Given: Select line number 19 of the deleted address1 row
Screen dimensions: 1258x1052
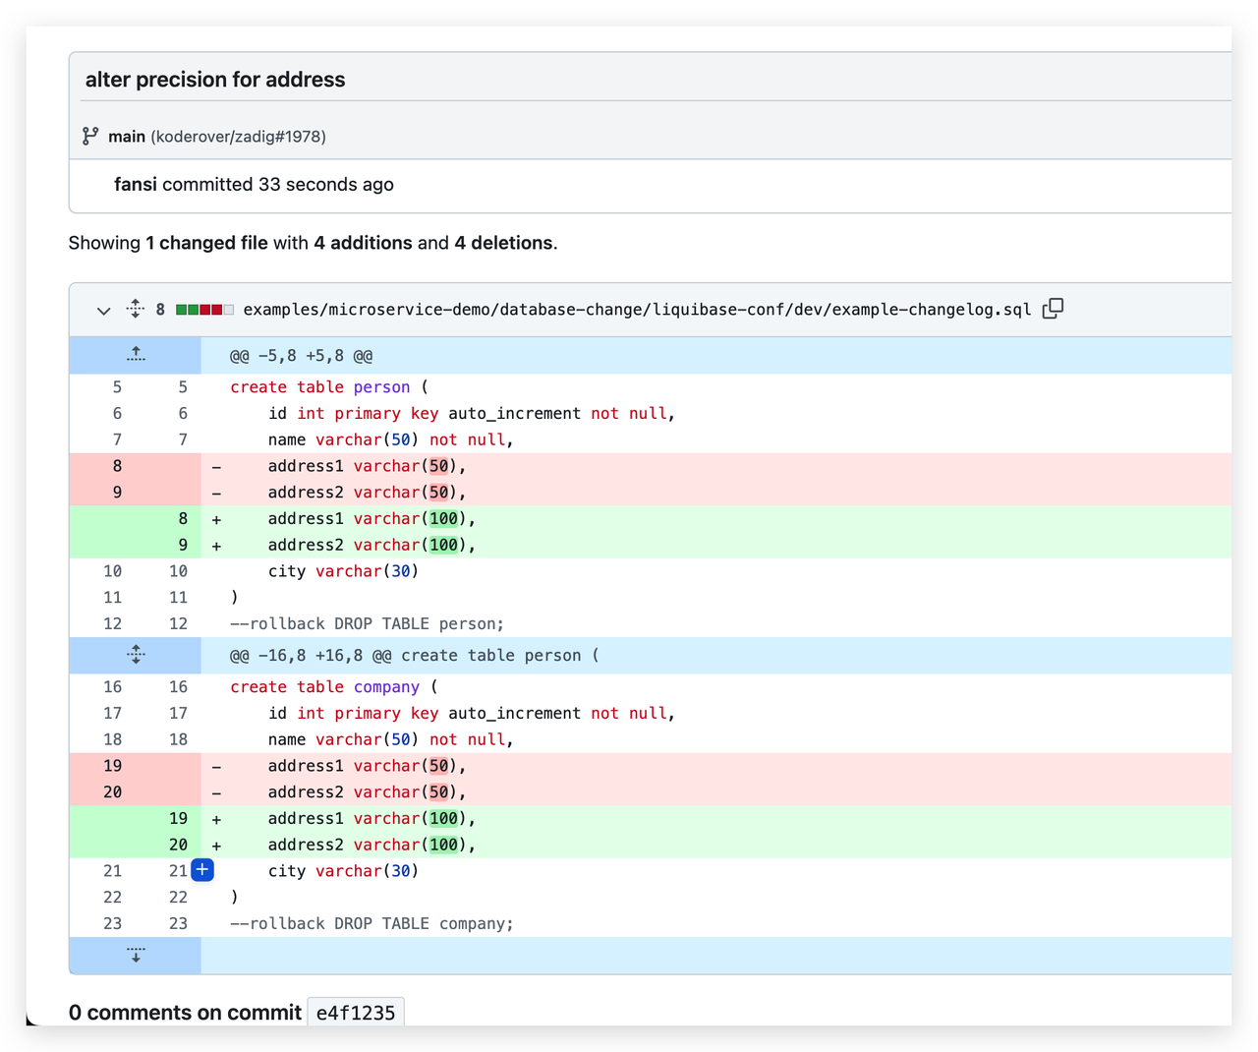Looking at the screenshot, I should pos(113,766).
